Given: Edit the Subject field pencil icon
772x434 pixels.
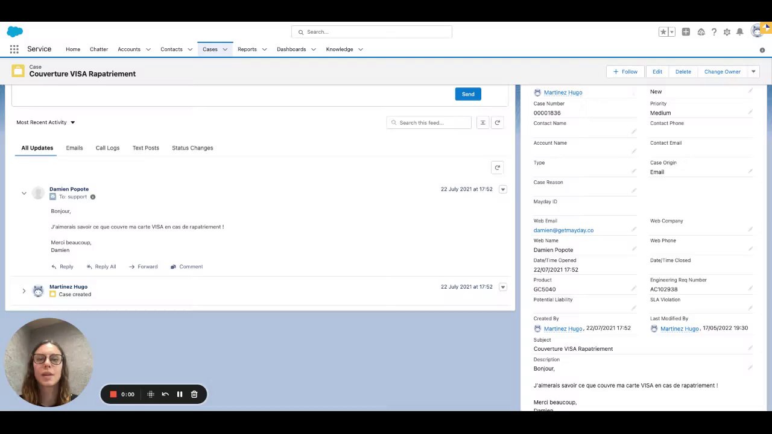Looking at the screenshot, I should point(750,348).
